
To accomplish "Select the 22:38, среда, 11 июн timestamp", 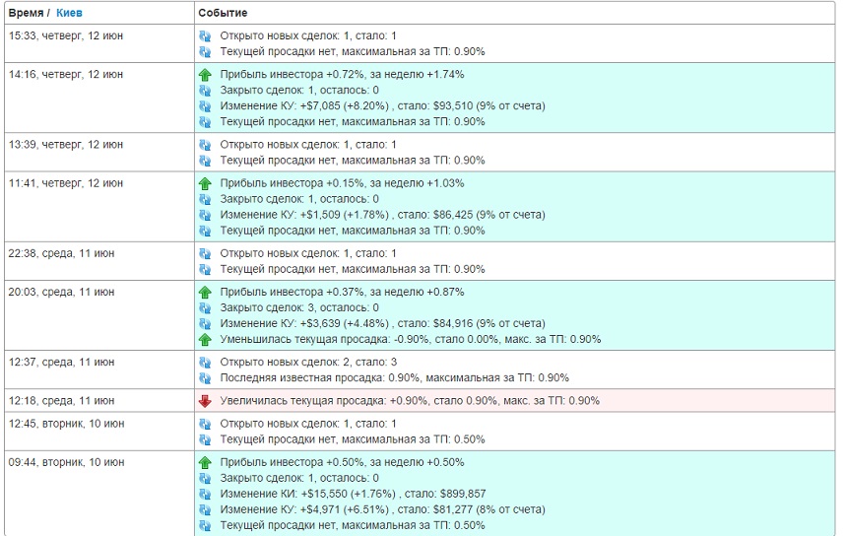I will tap(61, 253).
